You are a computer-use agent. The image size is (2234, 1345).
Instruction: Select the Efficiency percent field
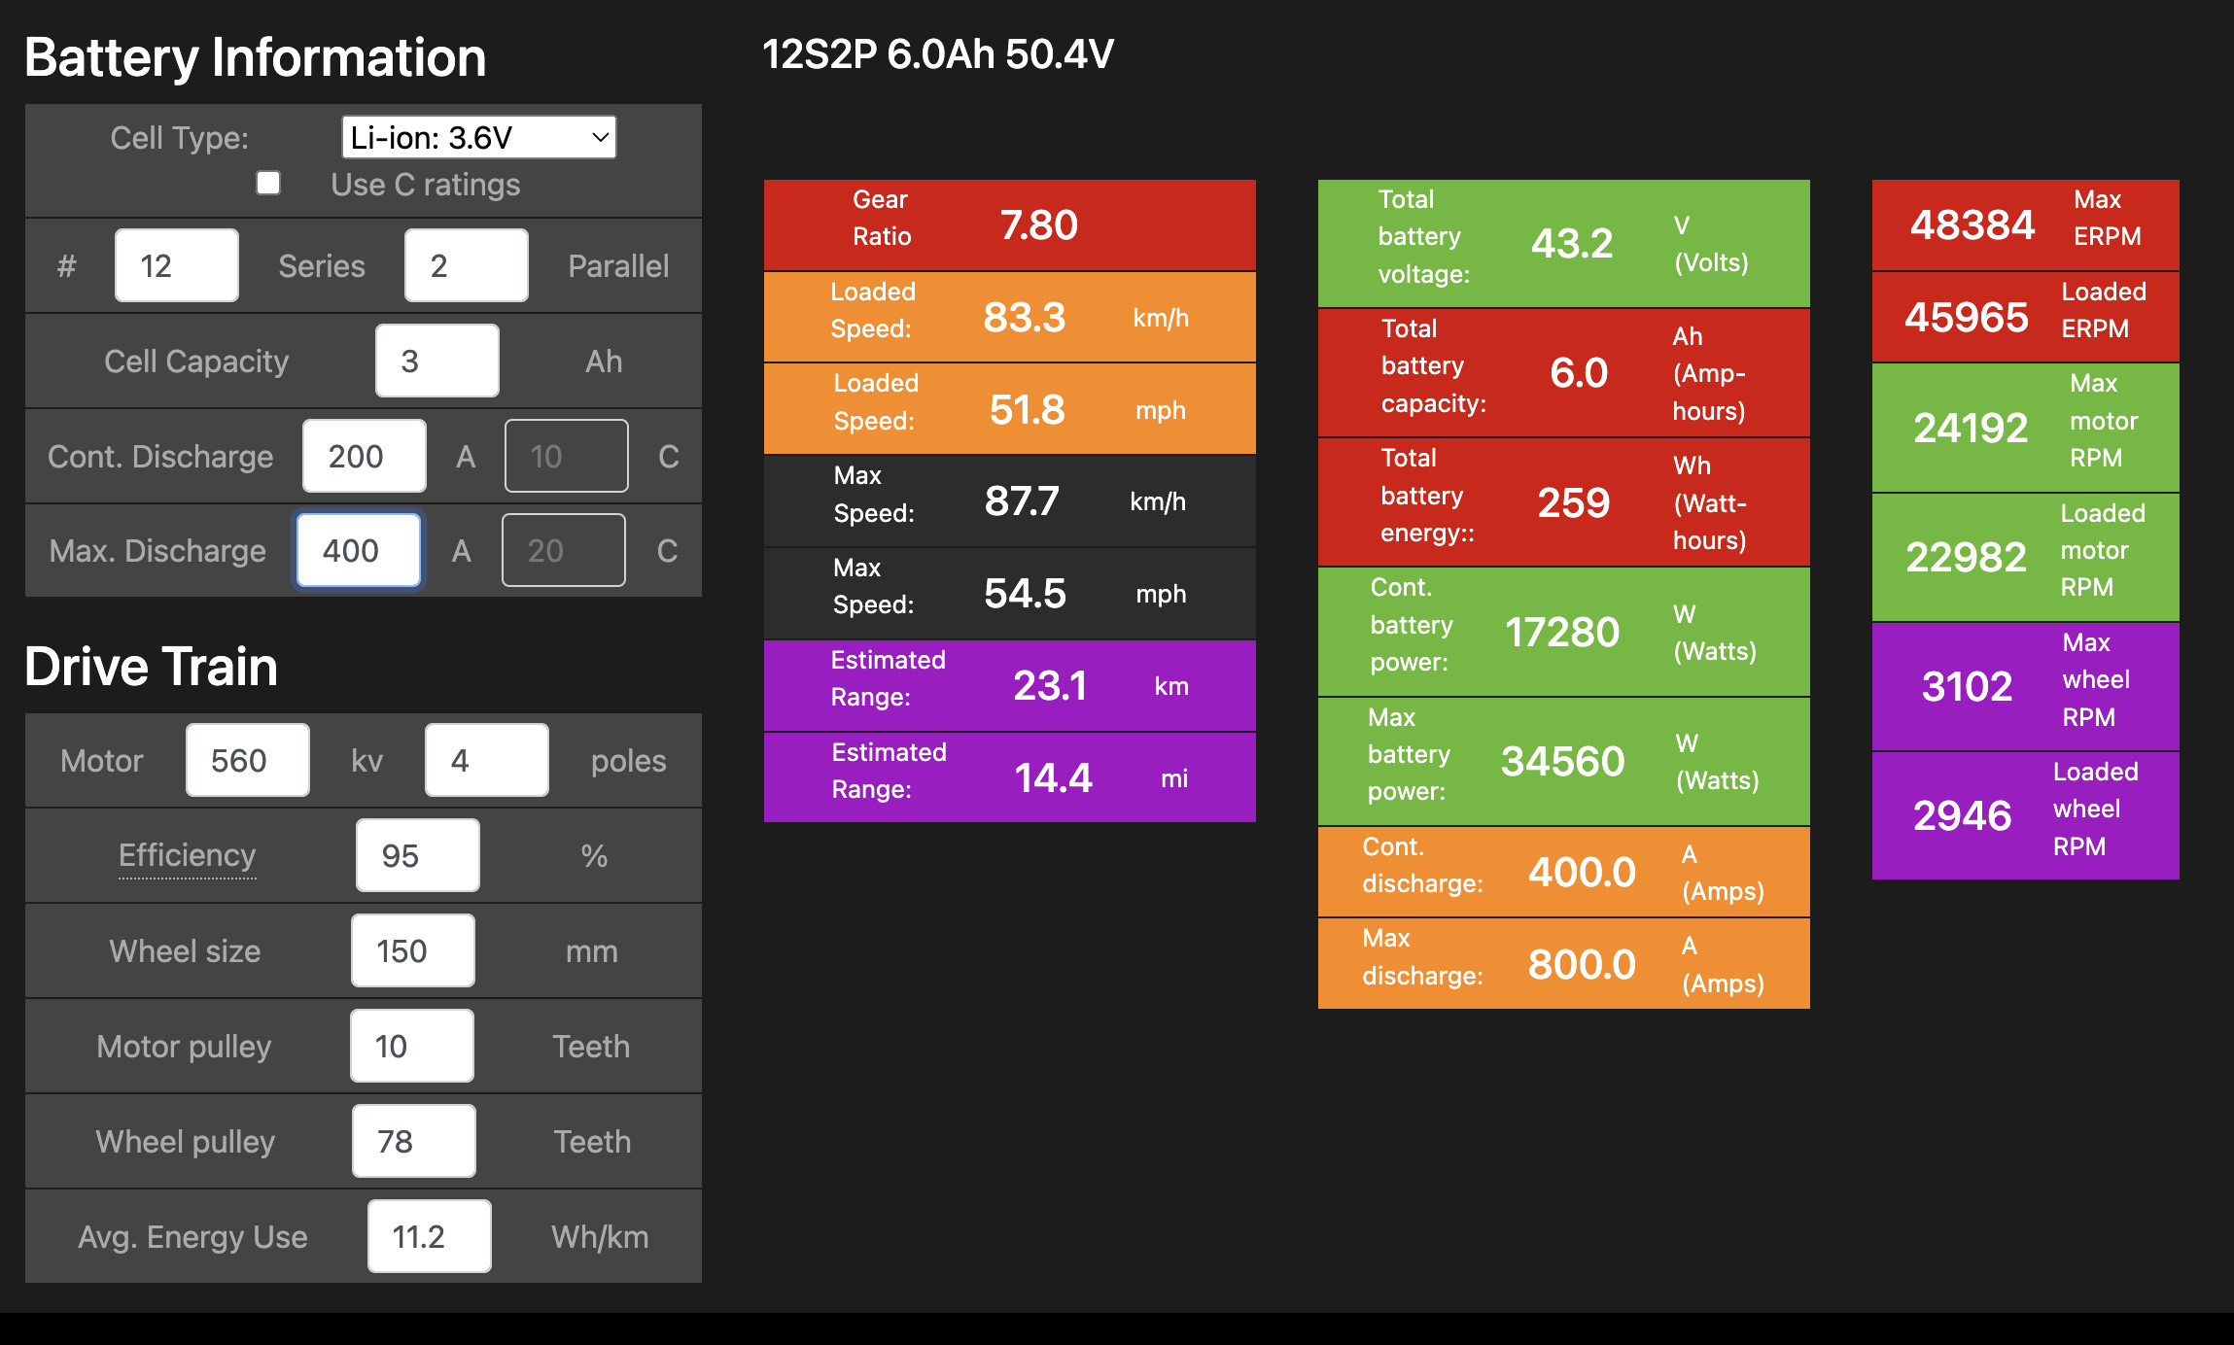pos(418,855)
